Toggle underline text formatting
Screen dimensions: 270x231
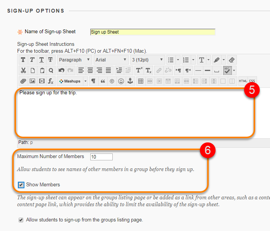(x=42, y=60)
